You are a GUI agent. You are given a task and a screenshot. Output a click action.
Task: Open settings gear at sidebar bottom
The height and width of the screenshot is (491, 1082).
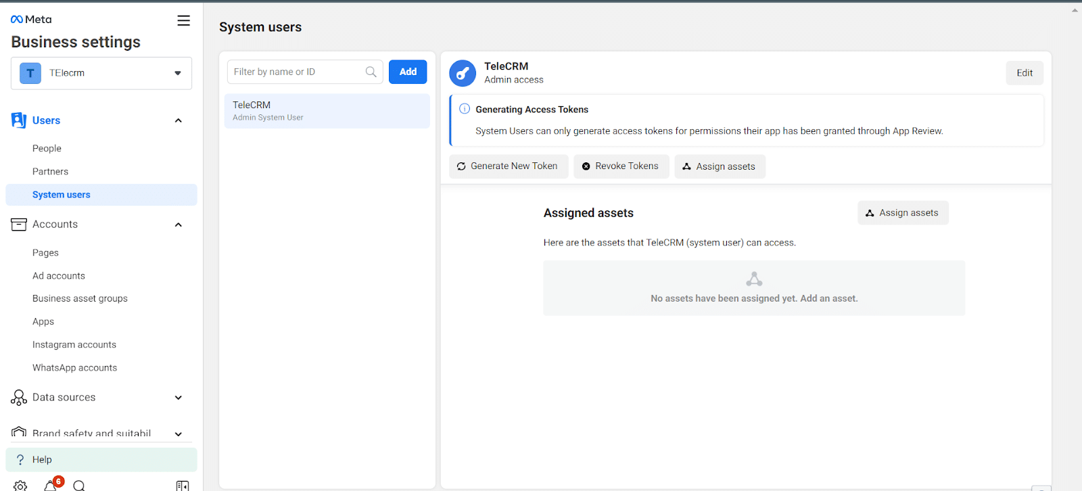tap(20, 486)
